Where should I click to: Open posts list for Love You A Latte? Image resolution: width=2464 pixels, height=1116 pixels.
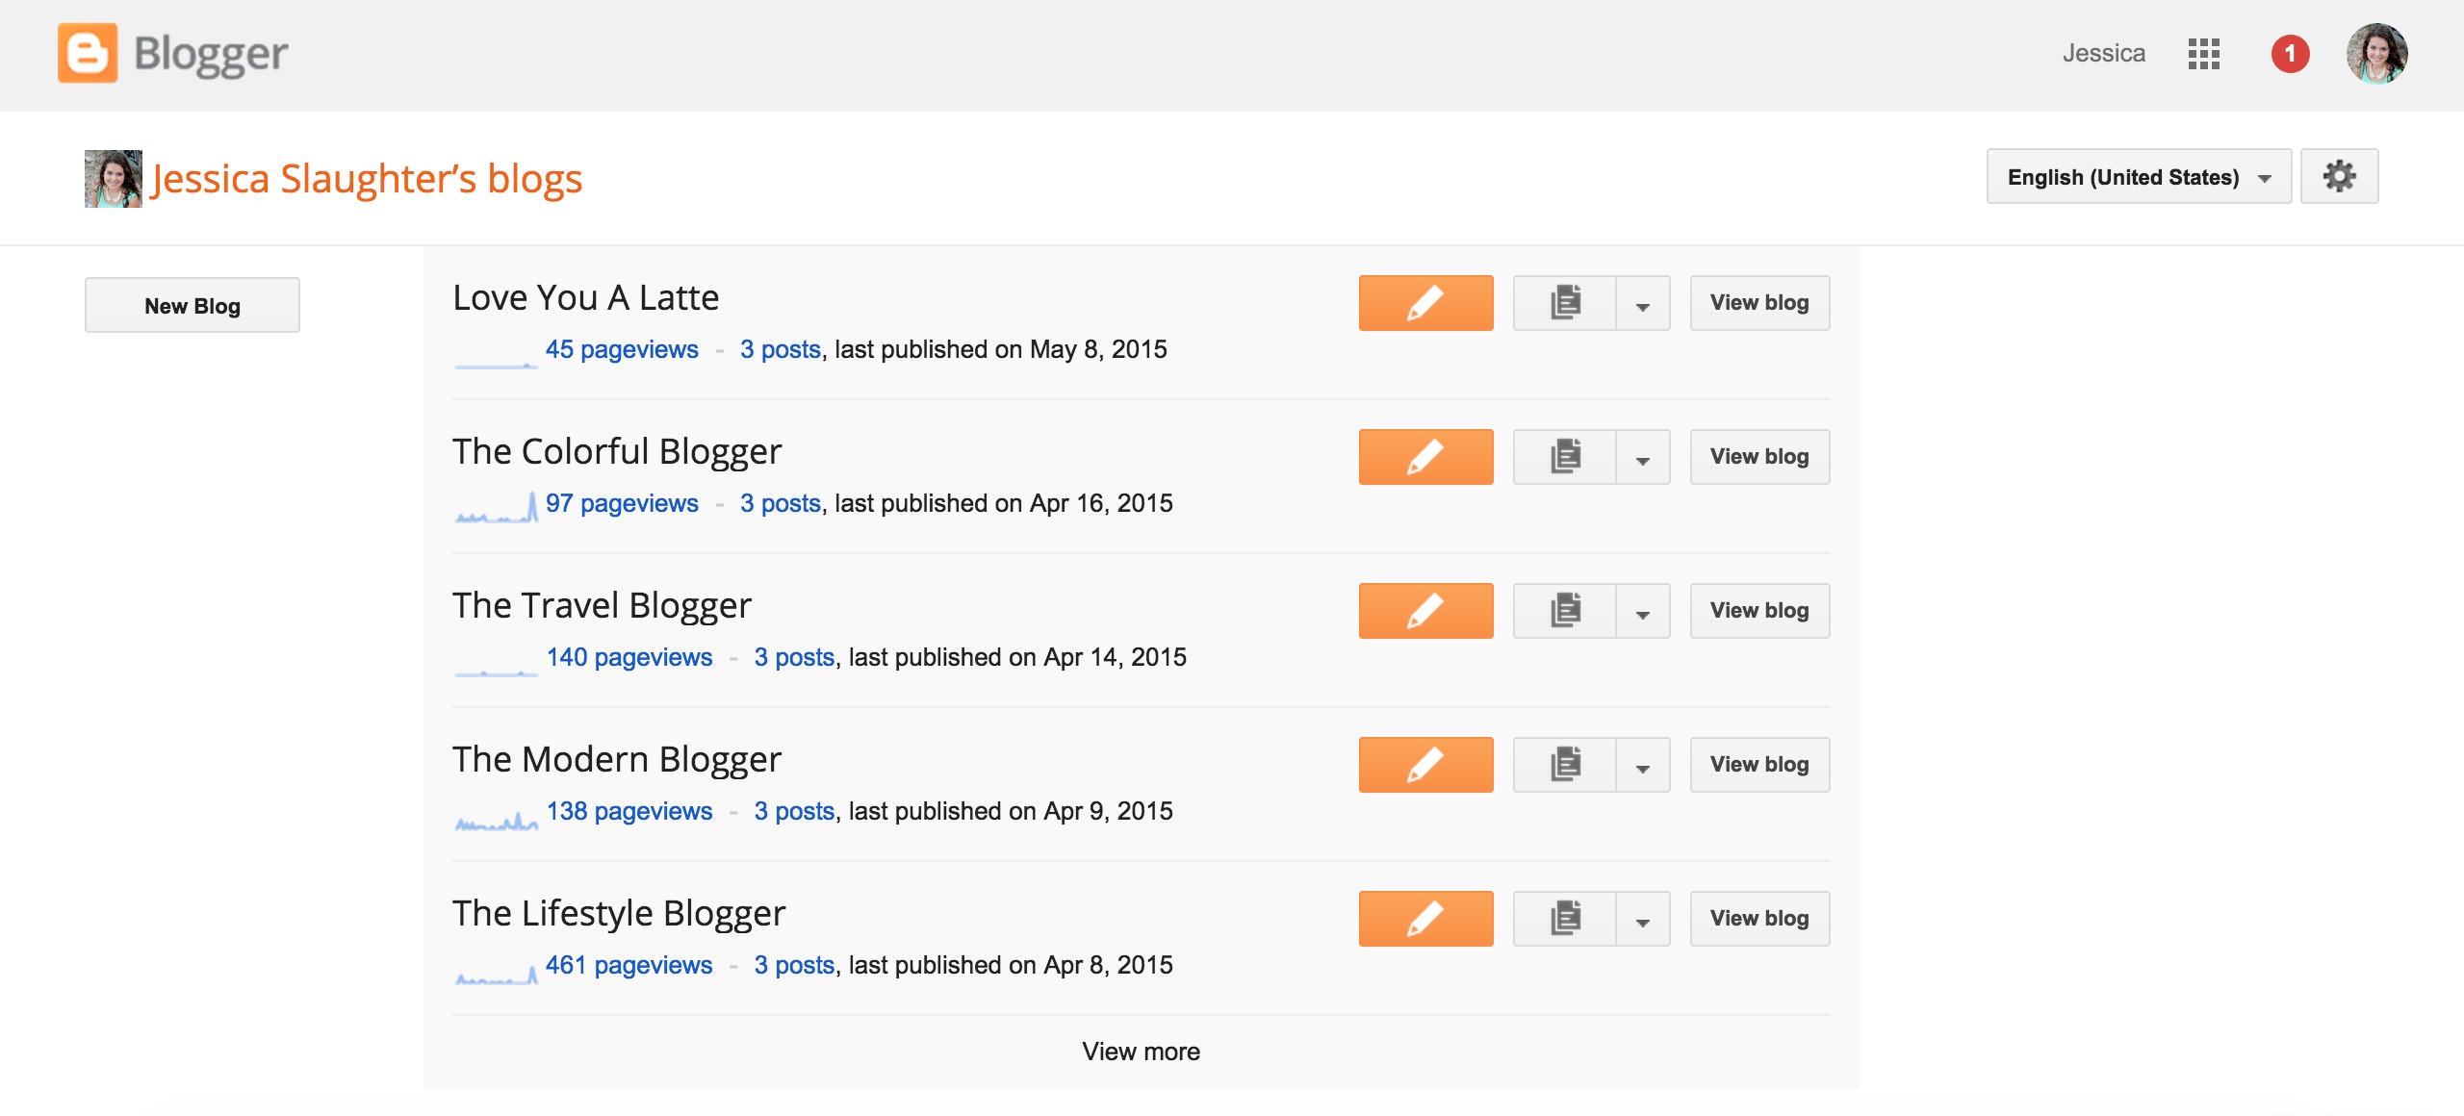click(x=1565, y=303)
